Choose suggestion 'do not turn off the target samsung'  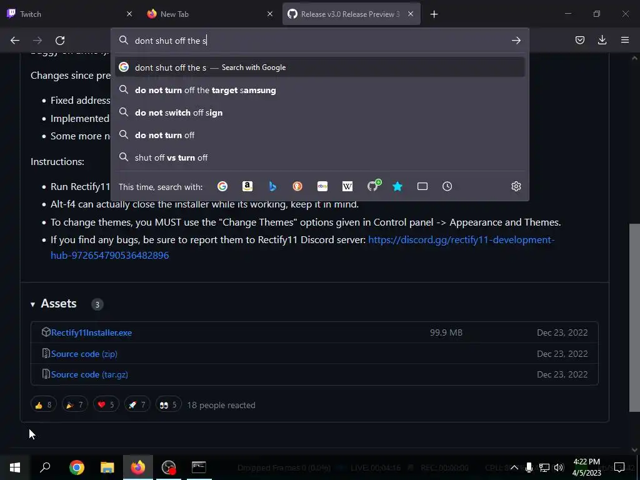pyautogui.click(x=319, y=90)
